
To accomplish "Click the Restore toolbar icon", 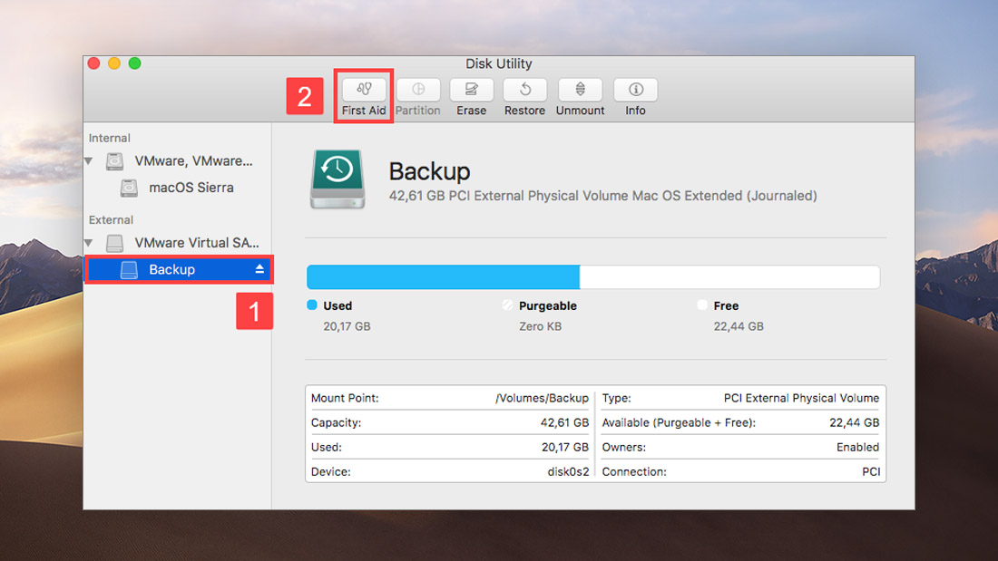I will coord(524,90).
